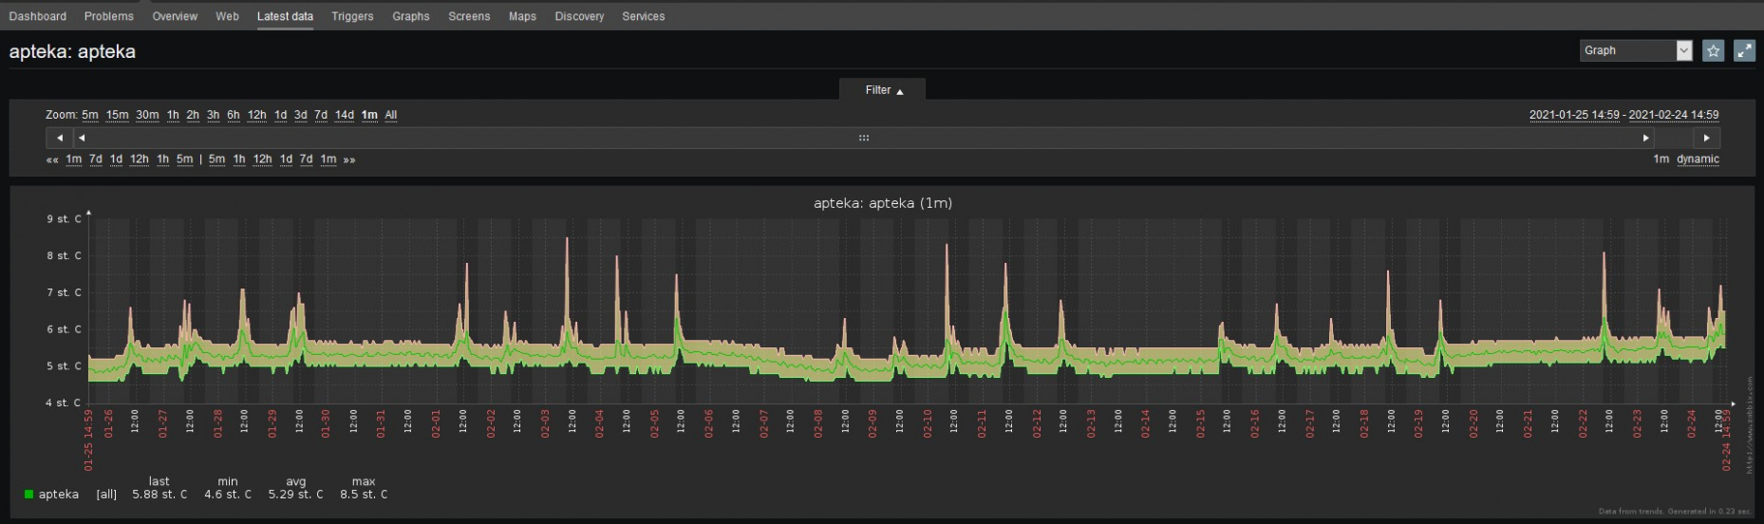1764x524 pixels.
Task: Add graph to favourites with star icon
Action: point(1713,51)
